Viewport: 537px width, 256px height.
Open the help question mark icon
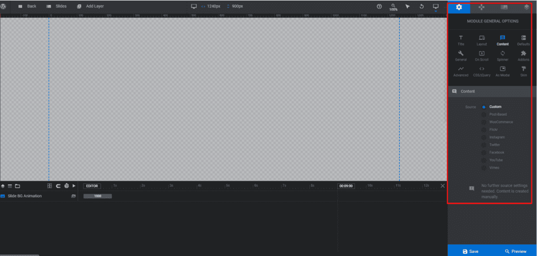pos(379,6)
